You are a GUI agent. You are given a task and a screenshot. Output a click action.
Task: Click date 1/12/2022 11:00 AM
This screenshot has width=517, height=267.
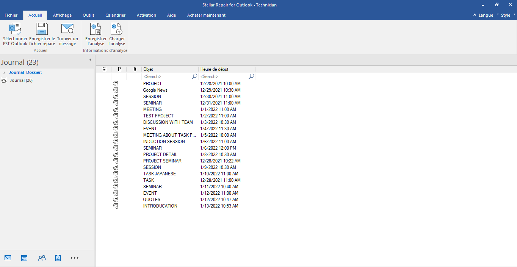click(219, 193)
